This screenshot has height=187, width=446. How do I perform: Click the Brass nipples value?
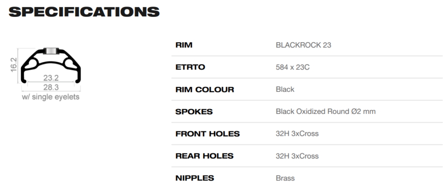(x=285, y=178)
